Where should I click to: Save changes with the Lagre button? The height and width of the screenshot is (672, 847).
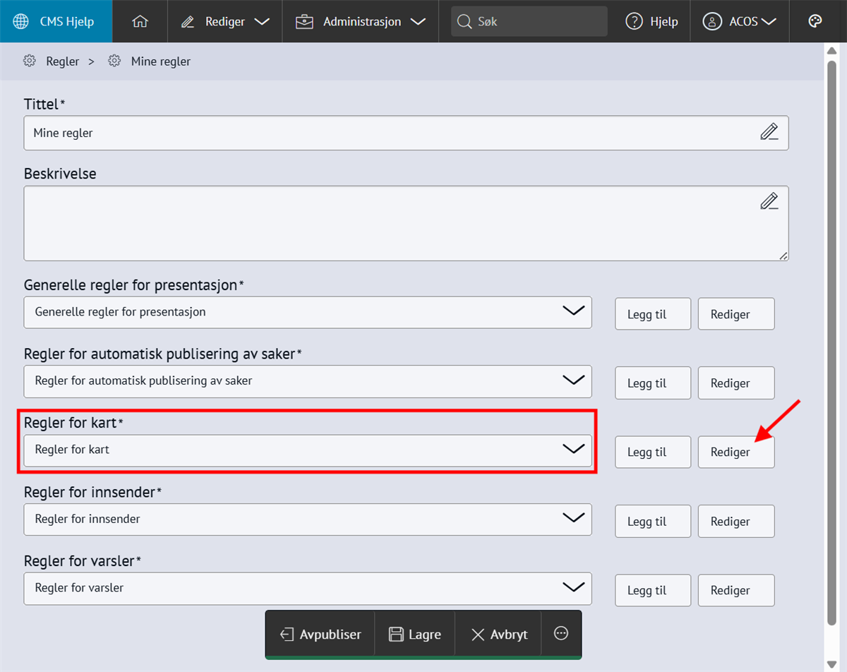(x=415, y=635)
